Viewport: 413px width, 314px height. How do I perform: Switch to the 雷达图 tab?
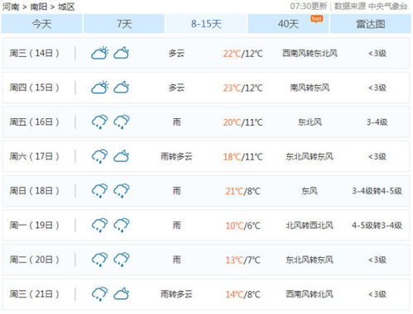[x=371, y=24]
